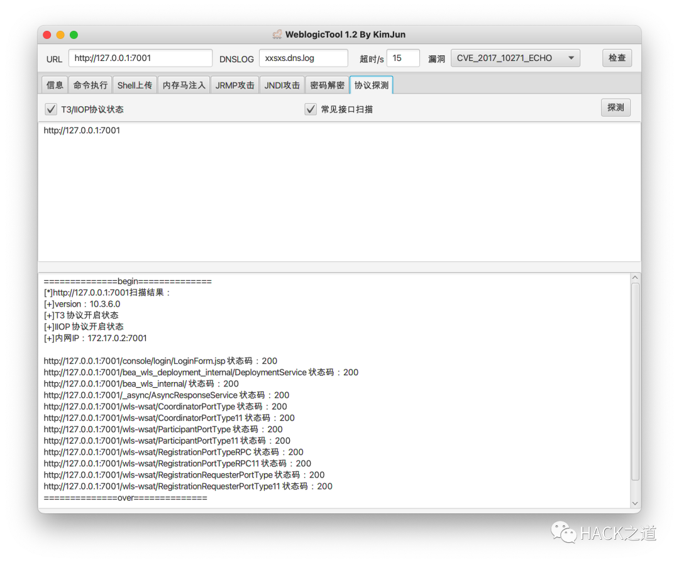Click the ParticipantPortType11 result line

point(167,440)
